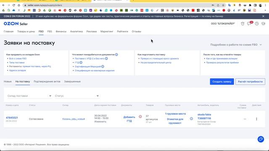The height and width of the screenshot is (151, 269).
Task: Switch to the Новые tab
Action: point(8,81)
